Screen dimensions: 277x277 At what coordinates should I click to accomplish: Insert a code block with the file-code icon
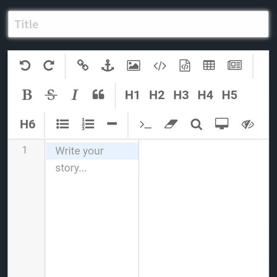tap(185, 65)
